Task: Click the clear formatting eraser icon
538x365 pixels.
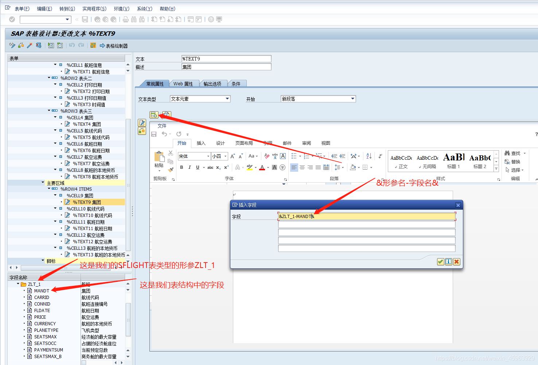Action: (267, 156)
